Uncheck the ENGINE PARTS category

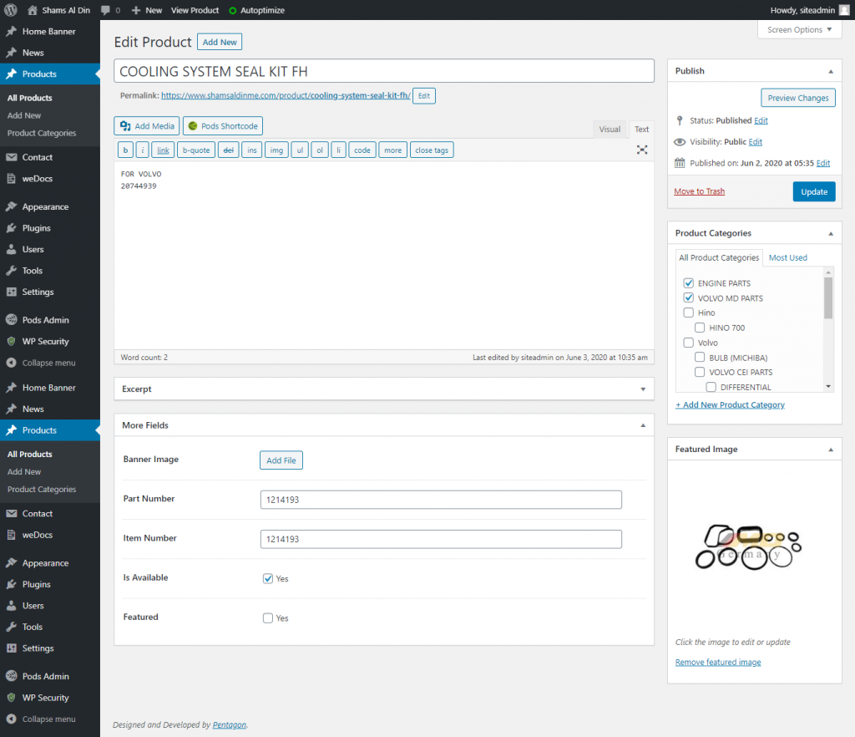point(689,283)
